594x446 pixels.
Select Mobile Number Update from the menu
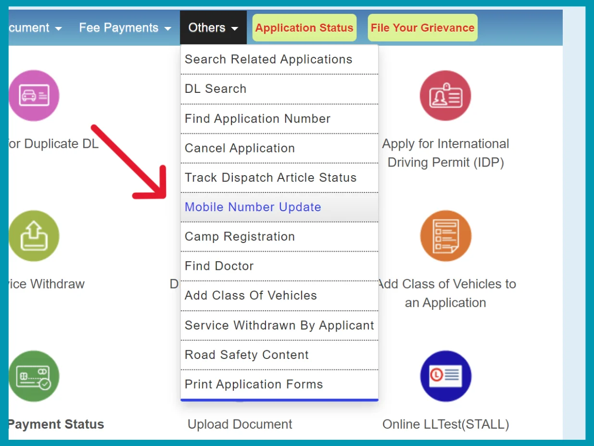coord(253,207)
